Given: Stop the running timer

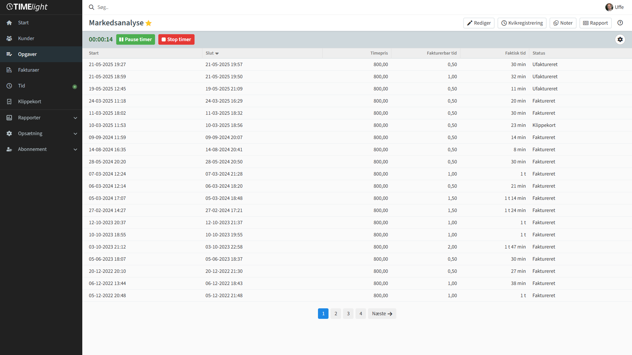Looking at the screenshot, I should [x=176, y=39].
